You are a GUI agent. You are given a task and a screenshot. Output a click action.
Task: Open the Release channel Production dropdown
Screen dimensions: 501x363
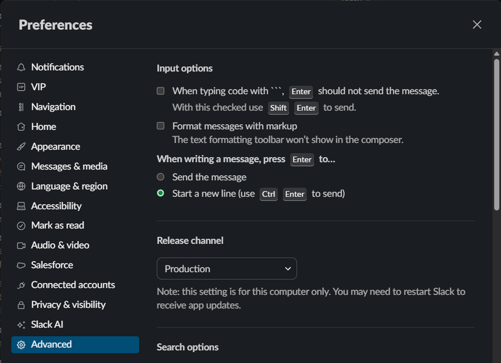pyautogui.click(x=227, y=268)
